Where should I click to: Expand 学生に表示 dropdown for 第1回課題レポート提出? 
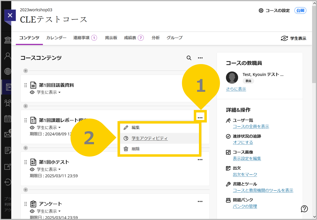point(49,127)
